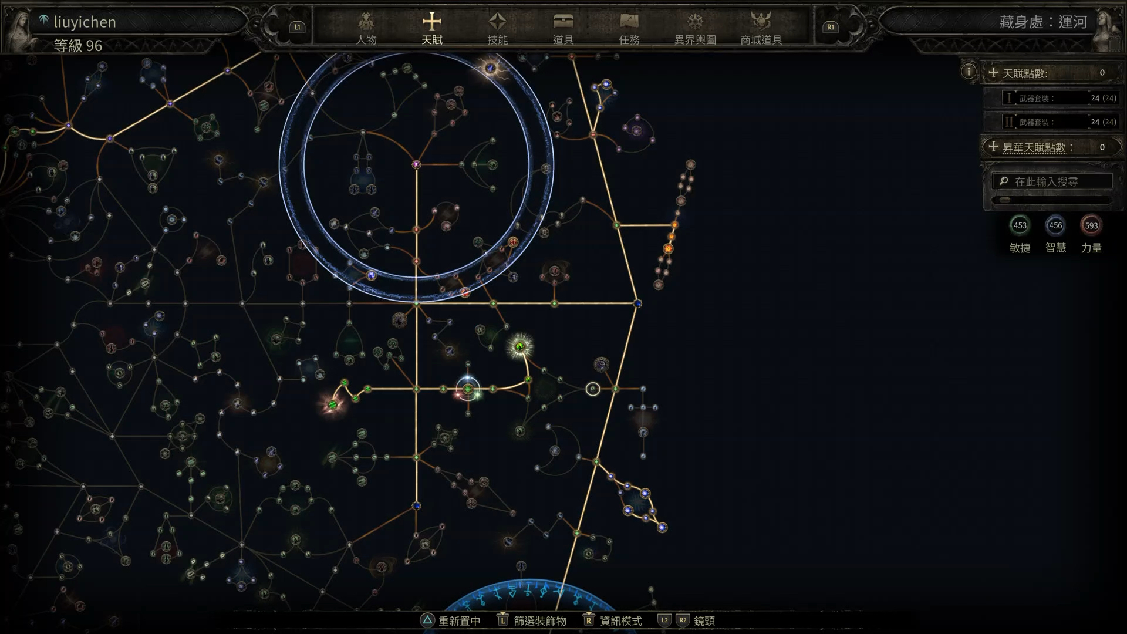Click the 智慧 intelligence 456 attribute icon
The image size is (1127, 634).
pyautogui.click(x=1055, y=225)
